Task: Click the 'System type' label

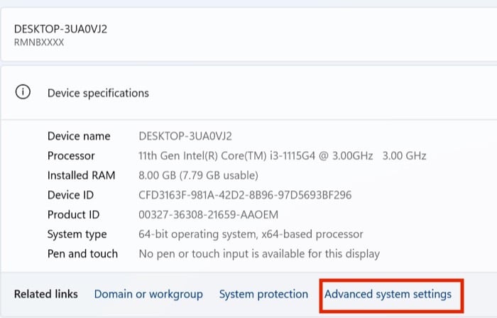Action: point(77,234)
